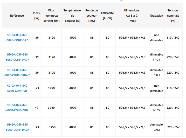Viewport: 186px width, 138px height.
Task: Click efficacy value 80 in 039 CONF-DRDA row
Action: coord(108,73)
